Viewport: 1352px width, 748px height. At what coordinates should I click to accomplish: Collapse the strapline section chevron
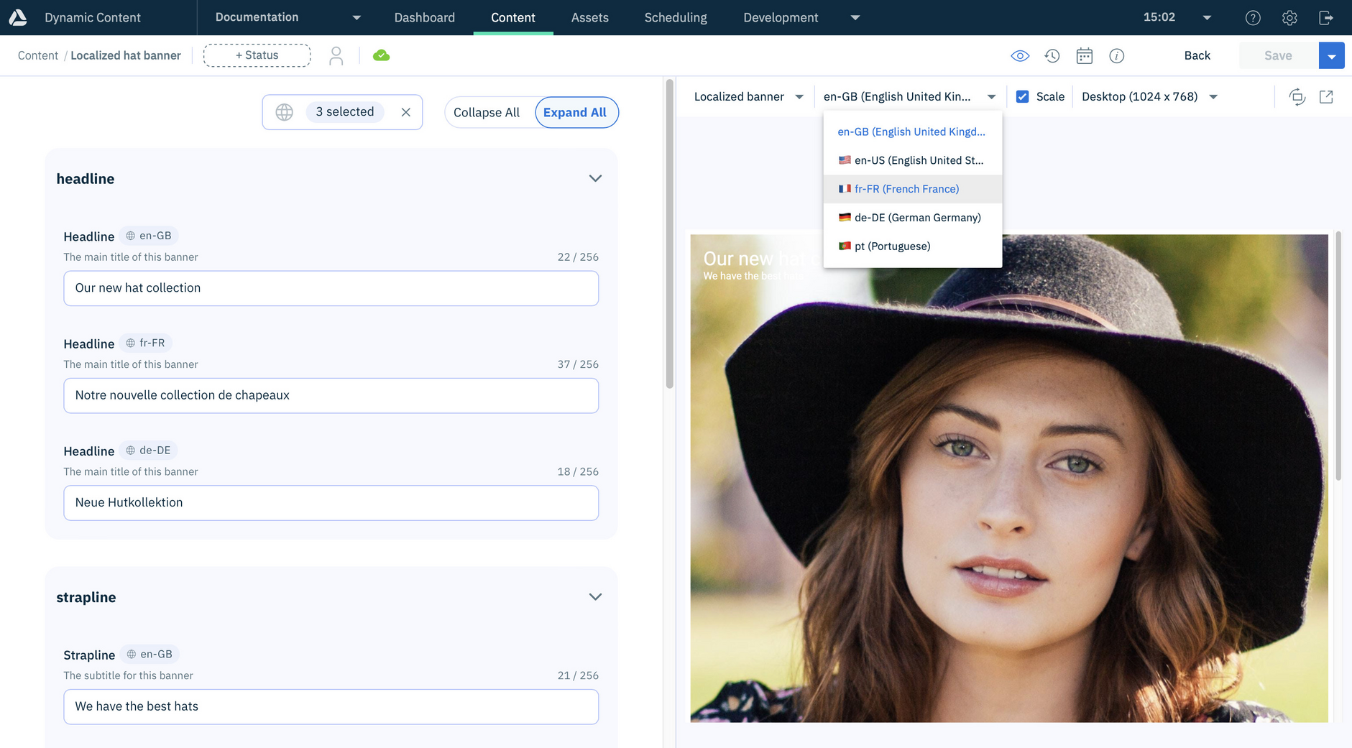click(595, 597)
